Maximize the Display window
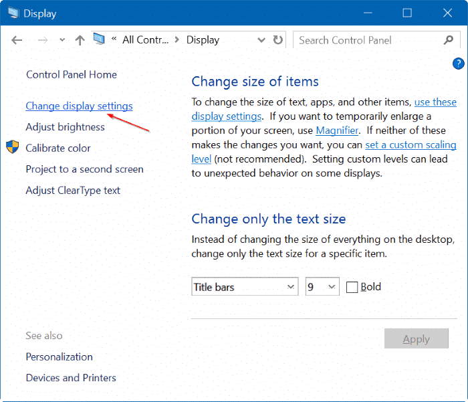The width and height of the screenshot is (468, 402). (407, 13)
